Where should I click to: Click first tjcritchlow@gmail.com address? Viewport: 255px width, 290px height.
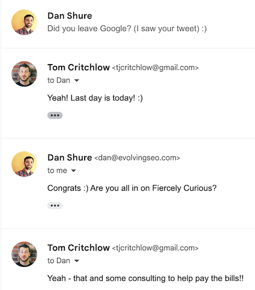[155, 68]
